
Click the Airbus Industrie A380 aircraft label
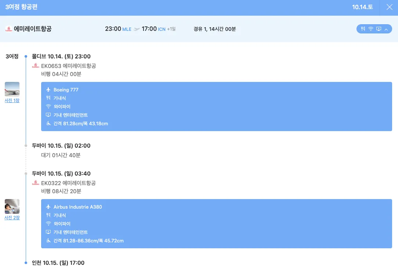(x=78, y=207)
